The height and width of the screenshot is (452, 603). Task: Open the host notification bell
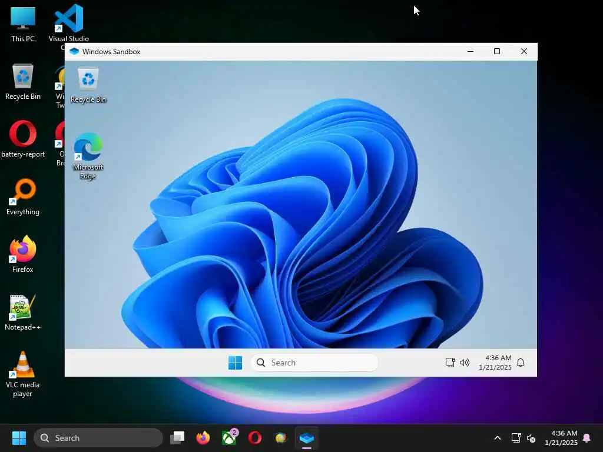point(587,438)
